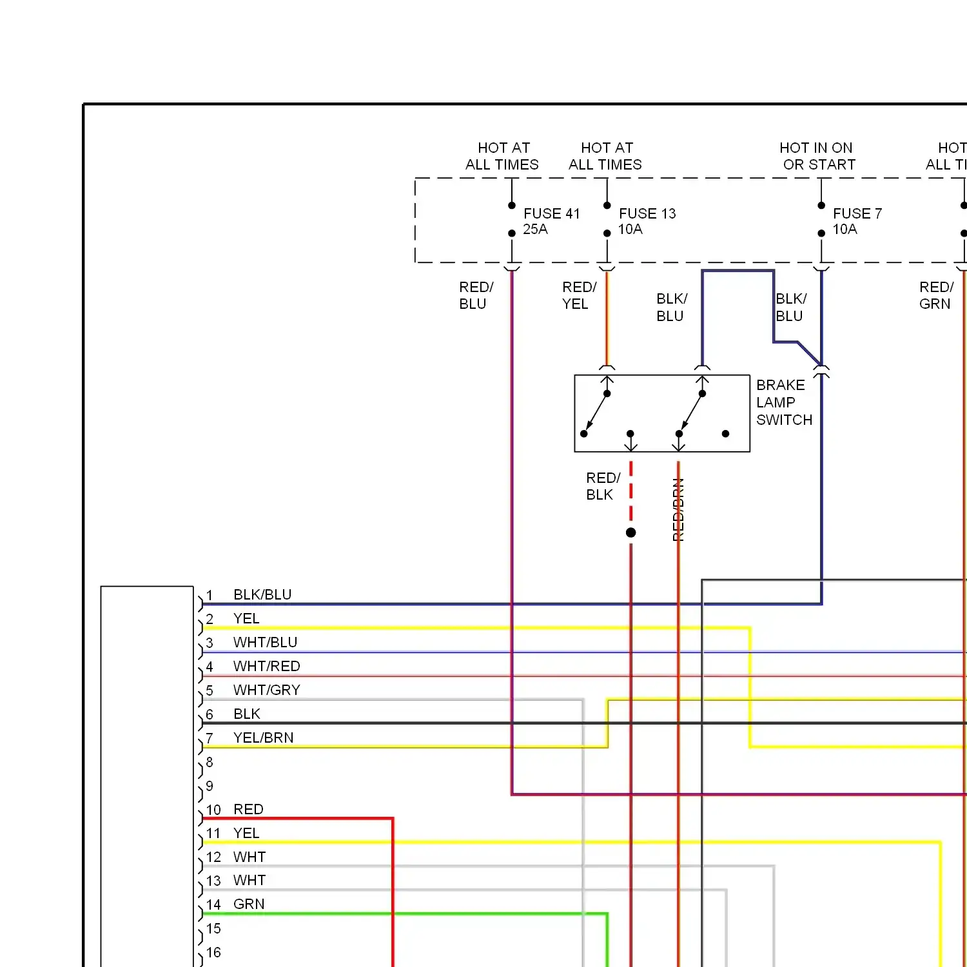Image resolution: width=967 pixels, height=967 pixels.
Task: Select "HOT AT ALL TIMES" over FUSE 41
Action: tap(502, 156)
